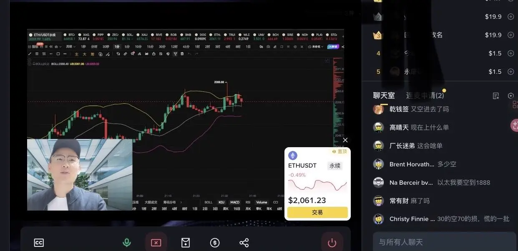The image size is (518, 251).
Task: Open the dollar tip icon
Action: pos(215,243)
